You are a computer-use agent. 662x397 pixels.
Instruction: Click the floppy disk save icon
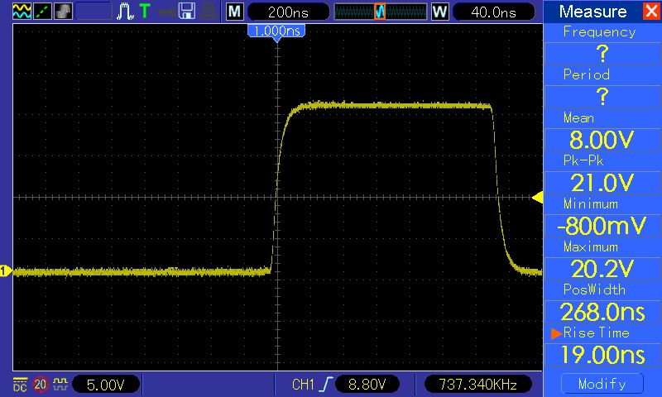[187, 12]
